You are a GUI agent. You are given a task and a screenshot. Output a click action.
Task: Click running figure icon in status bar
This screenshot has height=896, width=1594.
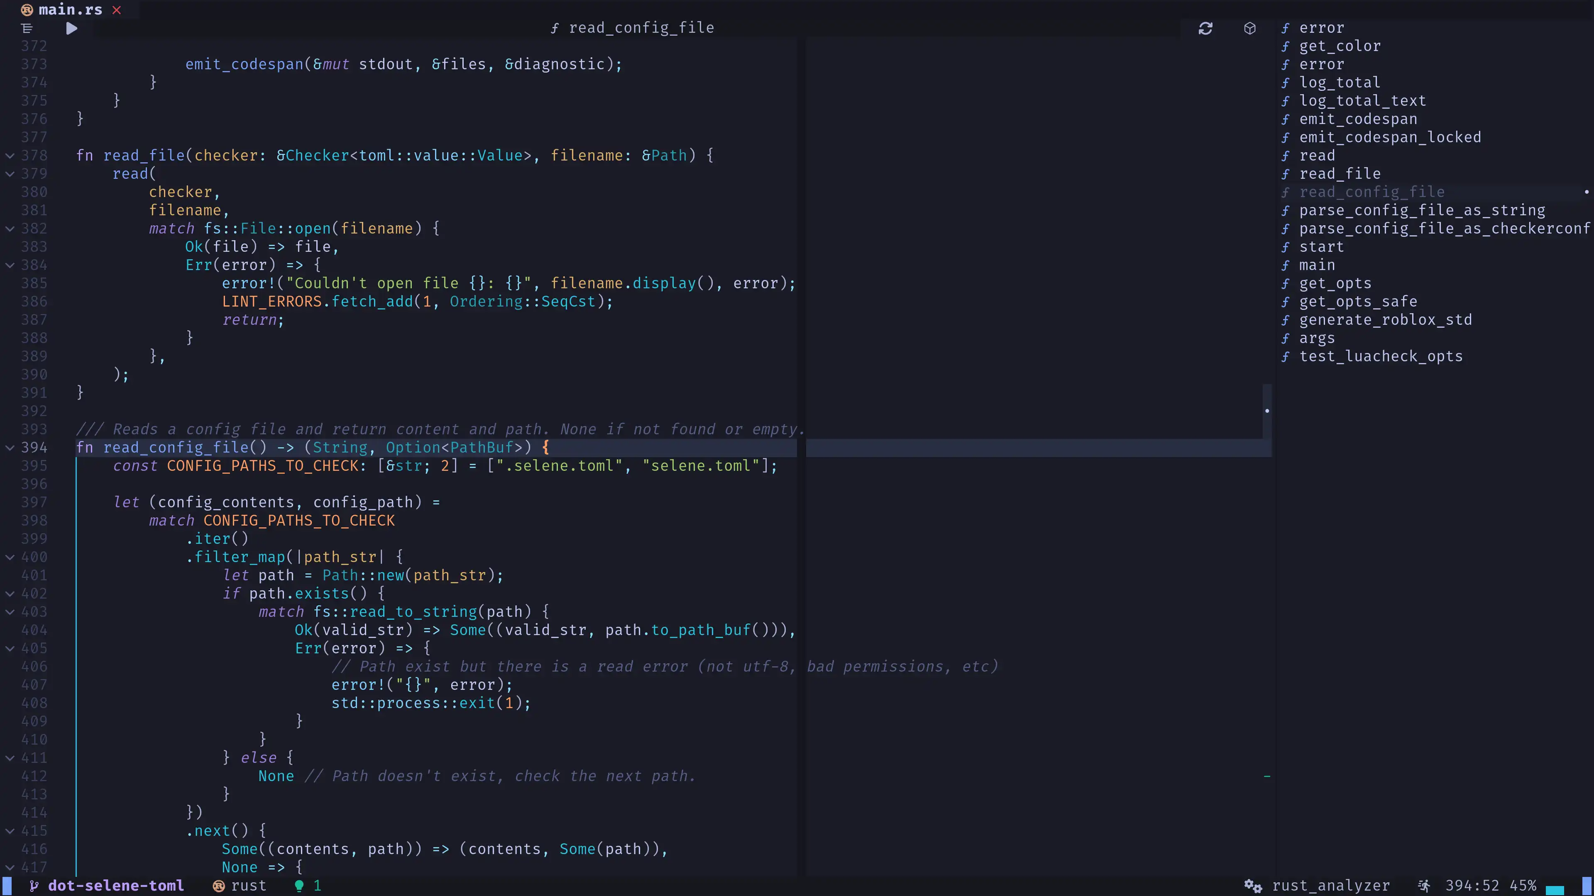coord(1424,886)
